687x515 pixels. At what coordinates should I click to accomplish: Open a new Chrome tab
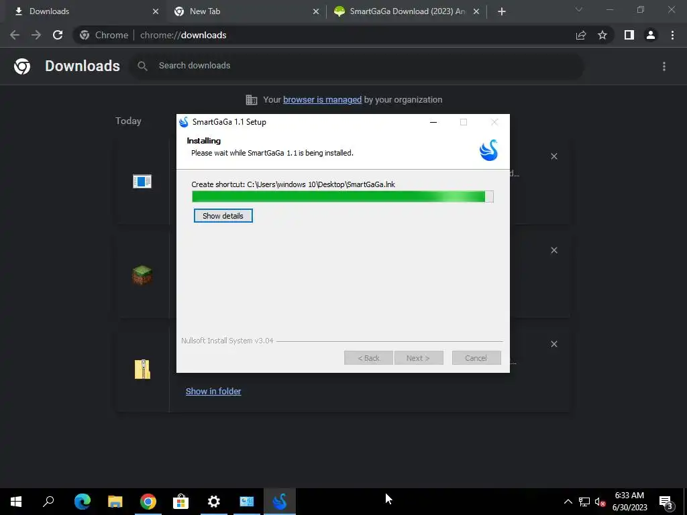tap(502, 11)
